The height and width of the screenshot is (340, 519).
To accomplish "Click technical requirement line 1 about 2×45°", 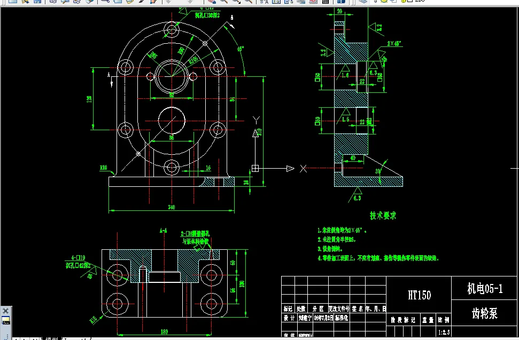I will (x=342, y=230).
